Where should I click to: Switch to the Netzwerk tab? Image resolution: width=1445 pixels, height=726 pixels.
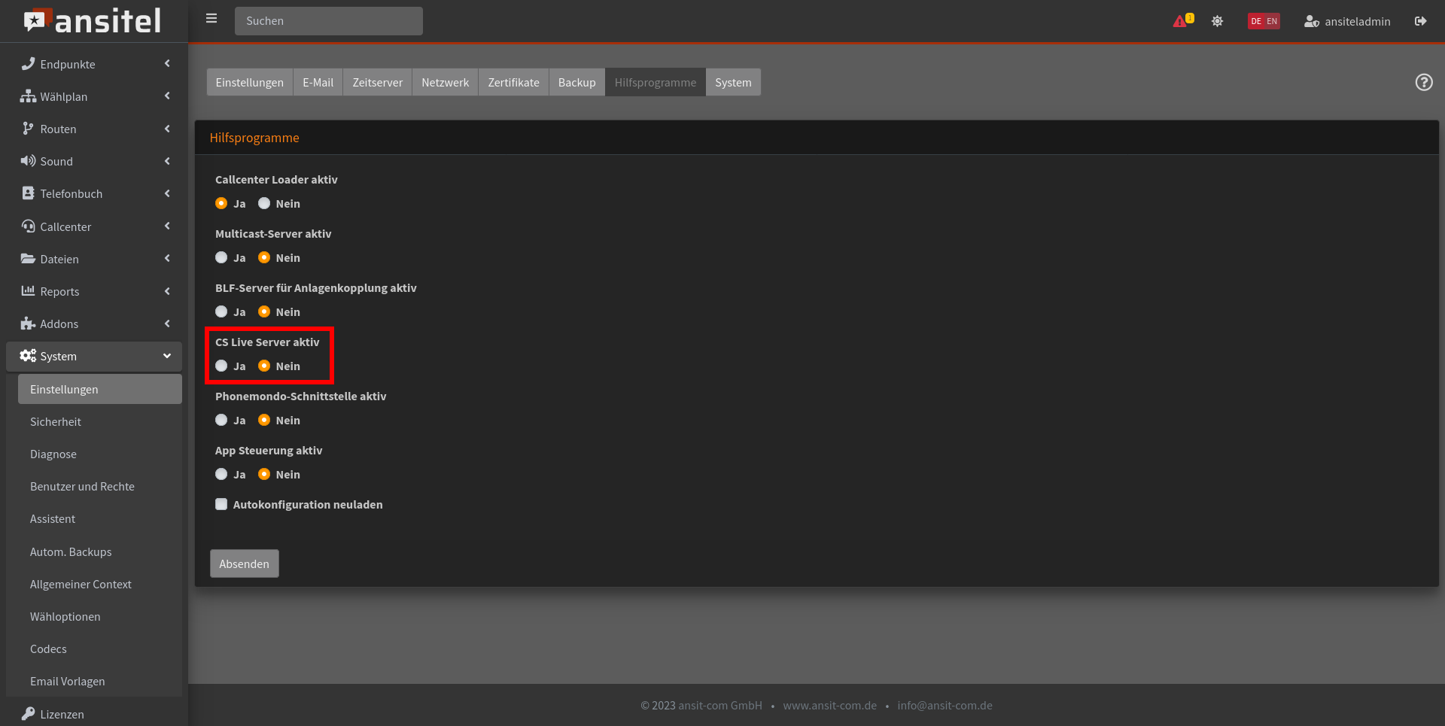[x=445, y=82]
